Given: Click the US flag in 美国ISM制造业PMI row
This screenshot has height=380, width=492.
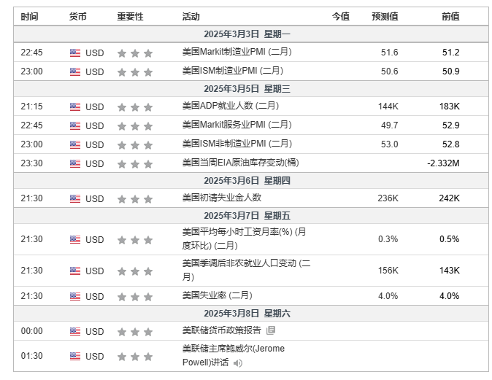Looking at the screenshot, I should [x=75, y=71].
